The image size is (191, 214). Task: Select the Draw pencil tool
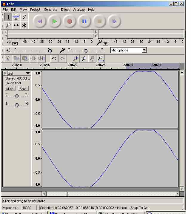24,17
